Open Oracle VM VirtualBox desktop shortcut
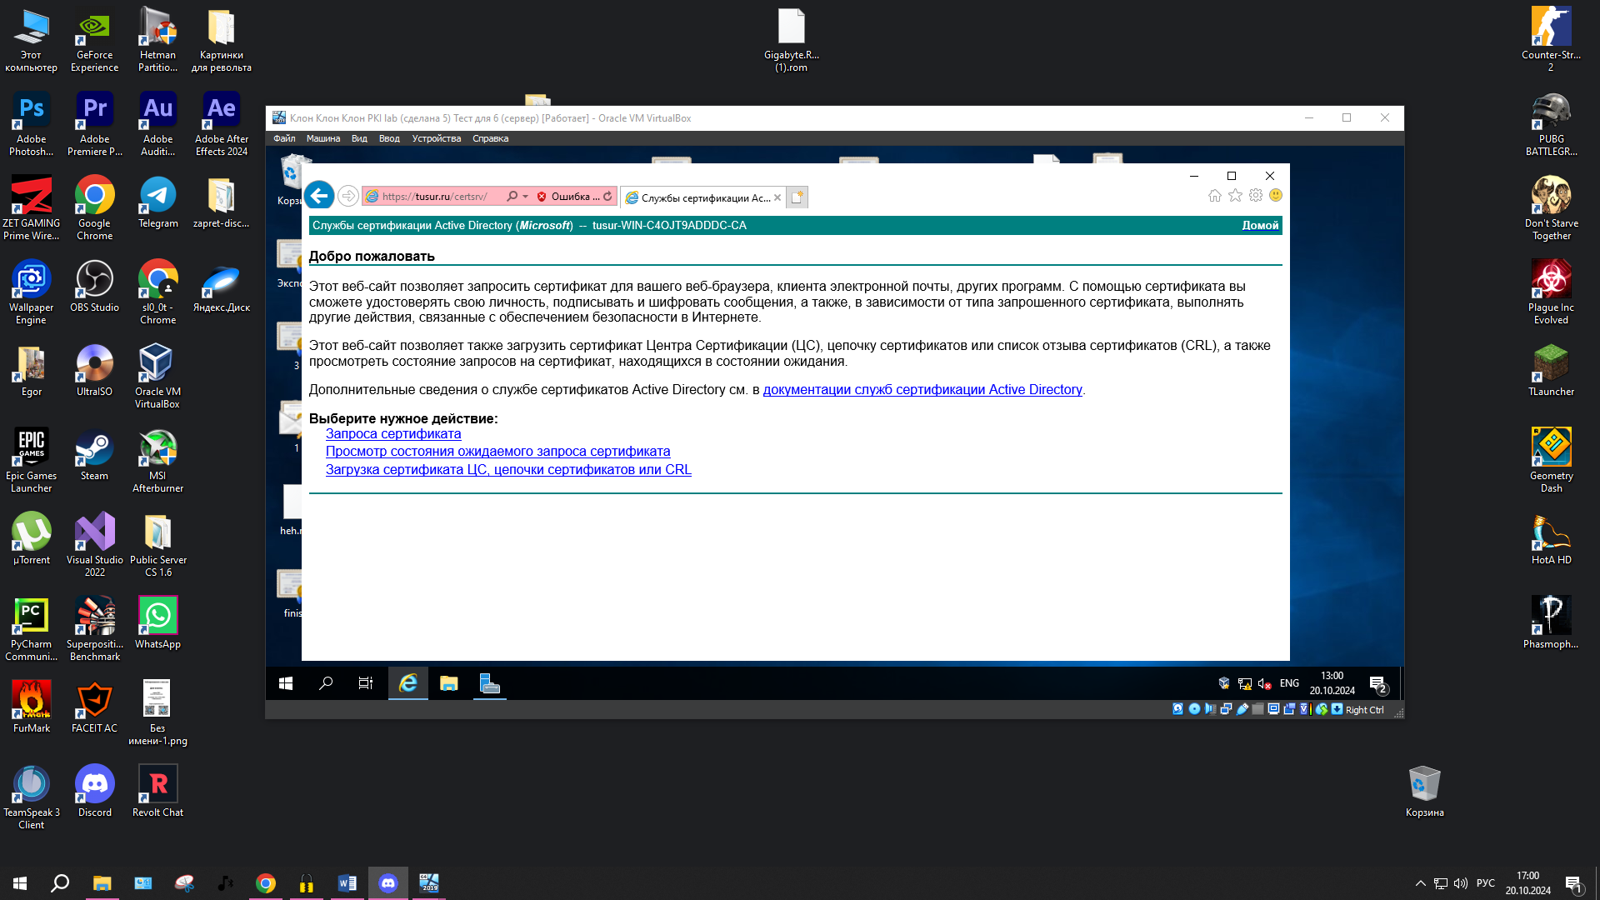This screenshot has height=900, width=1600. click(157, 376)
